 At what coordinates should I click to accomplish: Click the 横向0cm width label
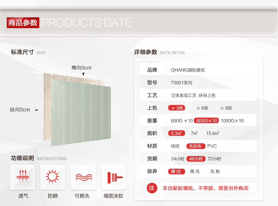click(81, 68)
